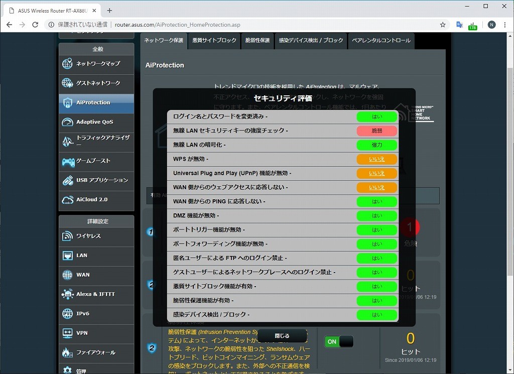Open the LAN settings icon
The height and width of the screenshot is (374, 514).
pyautogui.click(x=67, y=256)
